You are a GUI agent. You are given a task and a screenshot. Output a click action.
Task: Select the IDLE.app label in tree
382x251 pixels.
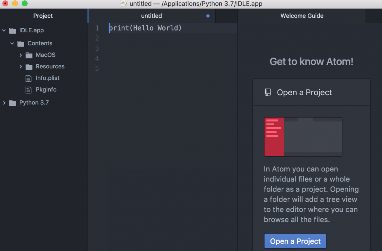(31, 30)
